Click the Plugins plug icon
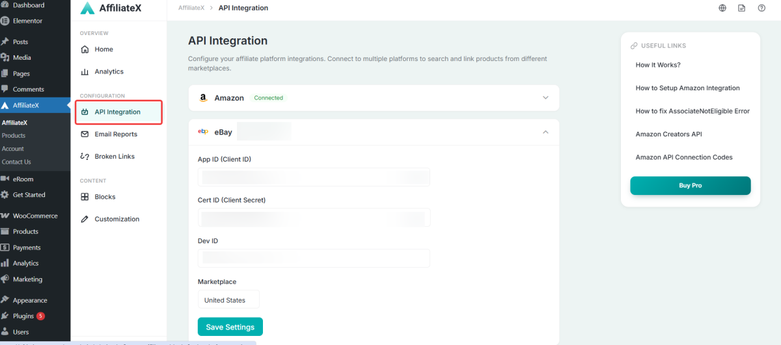The height and width of the screenshot is (345, 781). [5, 316]
